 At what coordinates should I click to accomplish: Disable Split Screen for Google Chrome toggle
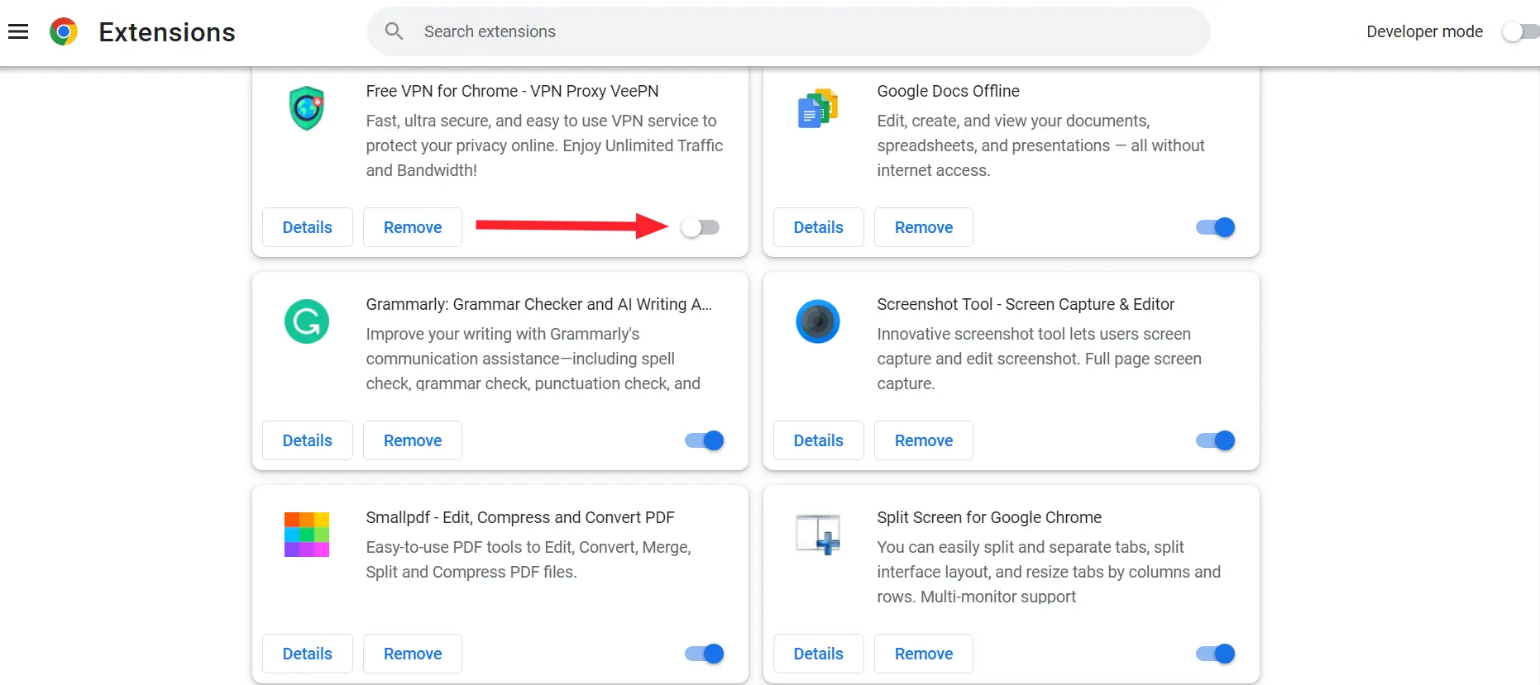(x=1216, y=654)
